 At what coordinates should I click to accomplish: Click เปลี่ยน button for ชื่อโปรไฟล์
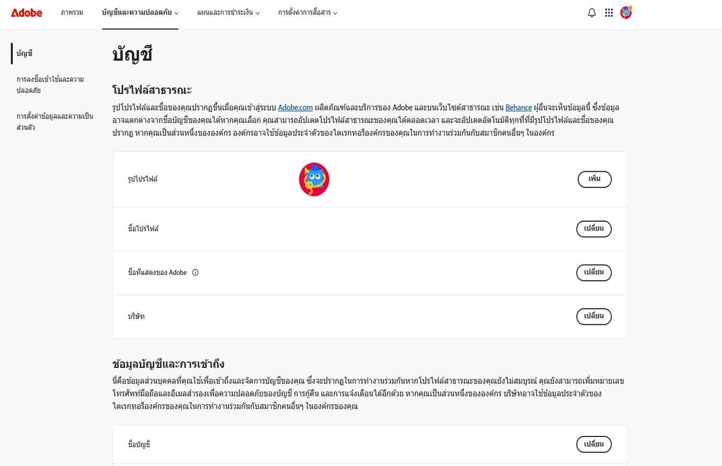tap(594, 229)
